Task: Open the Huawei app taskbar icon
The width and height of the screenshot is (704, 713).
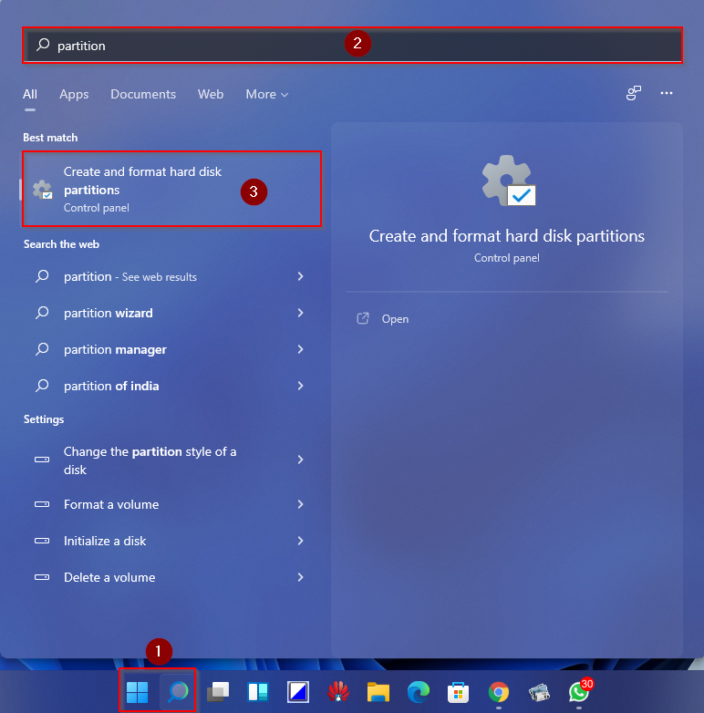Action: point(338,692)
